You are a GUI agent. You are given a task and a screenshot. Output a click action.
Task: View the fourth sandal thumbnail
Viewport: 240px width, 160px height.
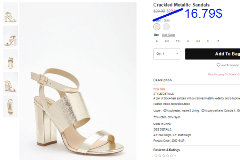(10, 83)
